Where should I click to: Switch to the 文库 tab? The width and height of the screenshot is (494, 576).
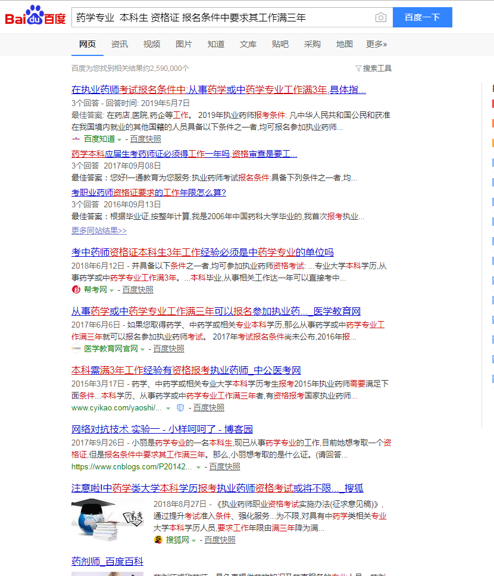tap(248, 44)
